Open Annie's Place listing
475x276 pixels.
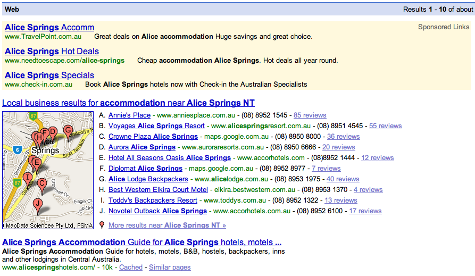click(129, 115)
